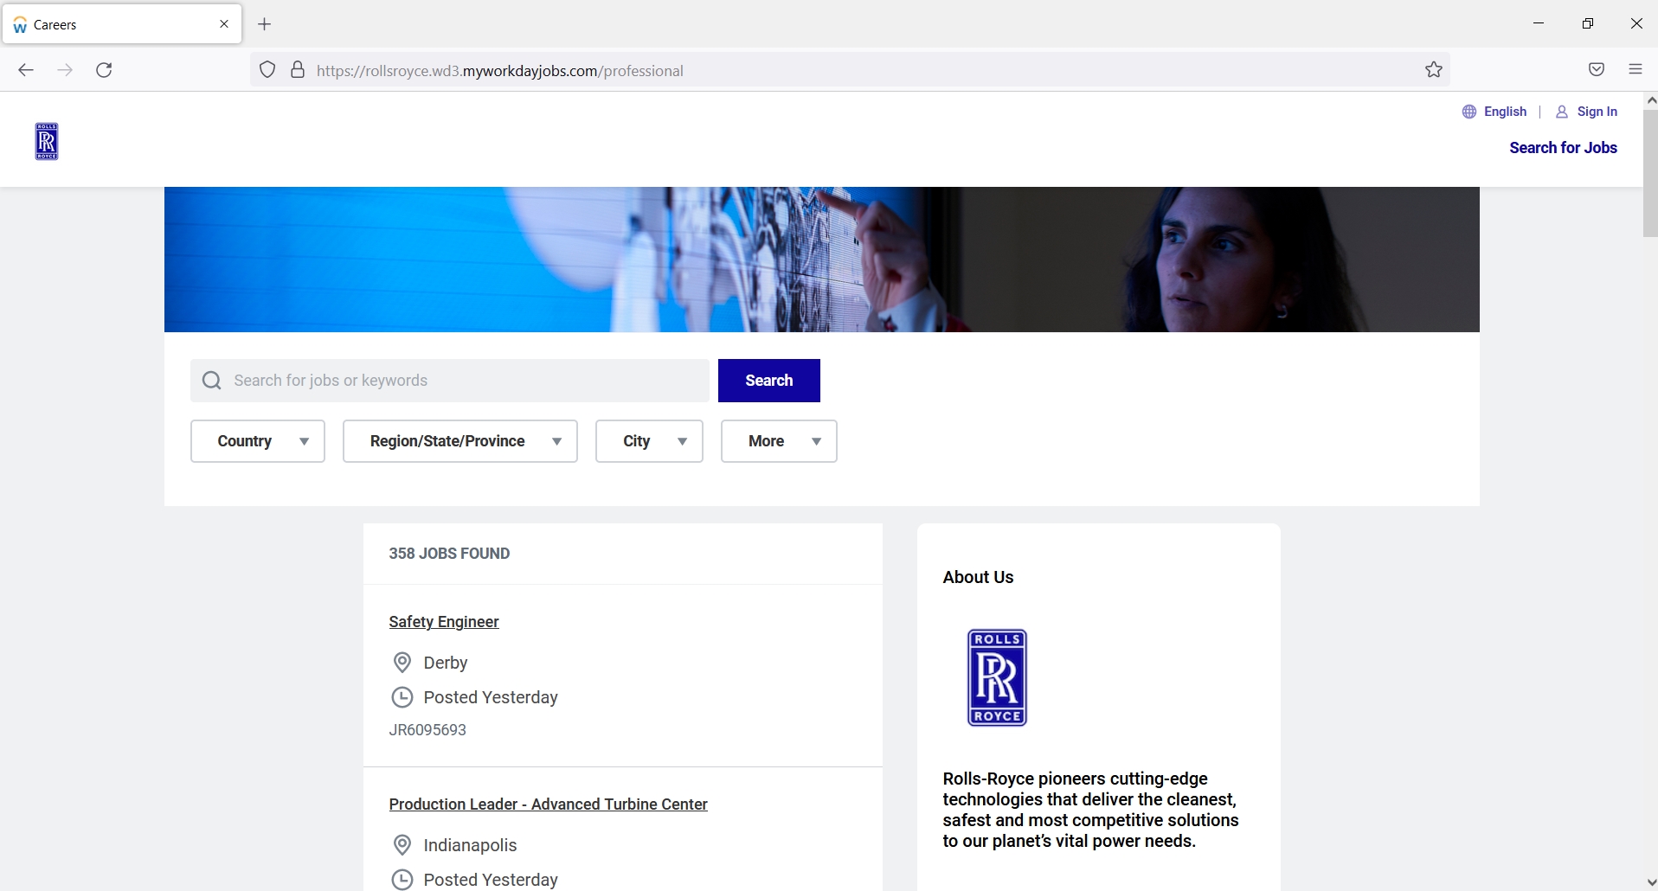This screenshot has height=891, width=1658.
Task: Open the browser hamburger menu
Action: point(1635,70)
